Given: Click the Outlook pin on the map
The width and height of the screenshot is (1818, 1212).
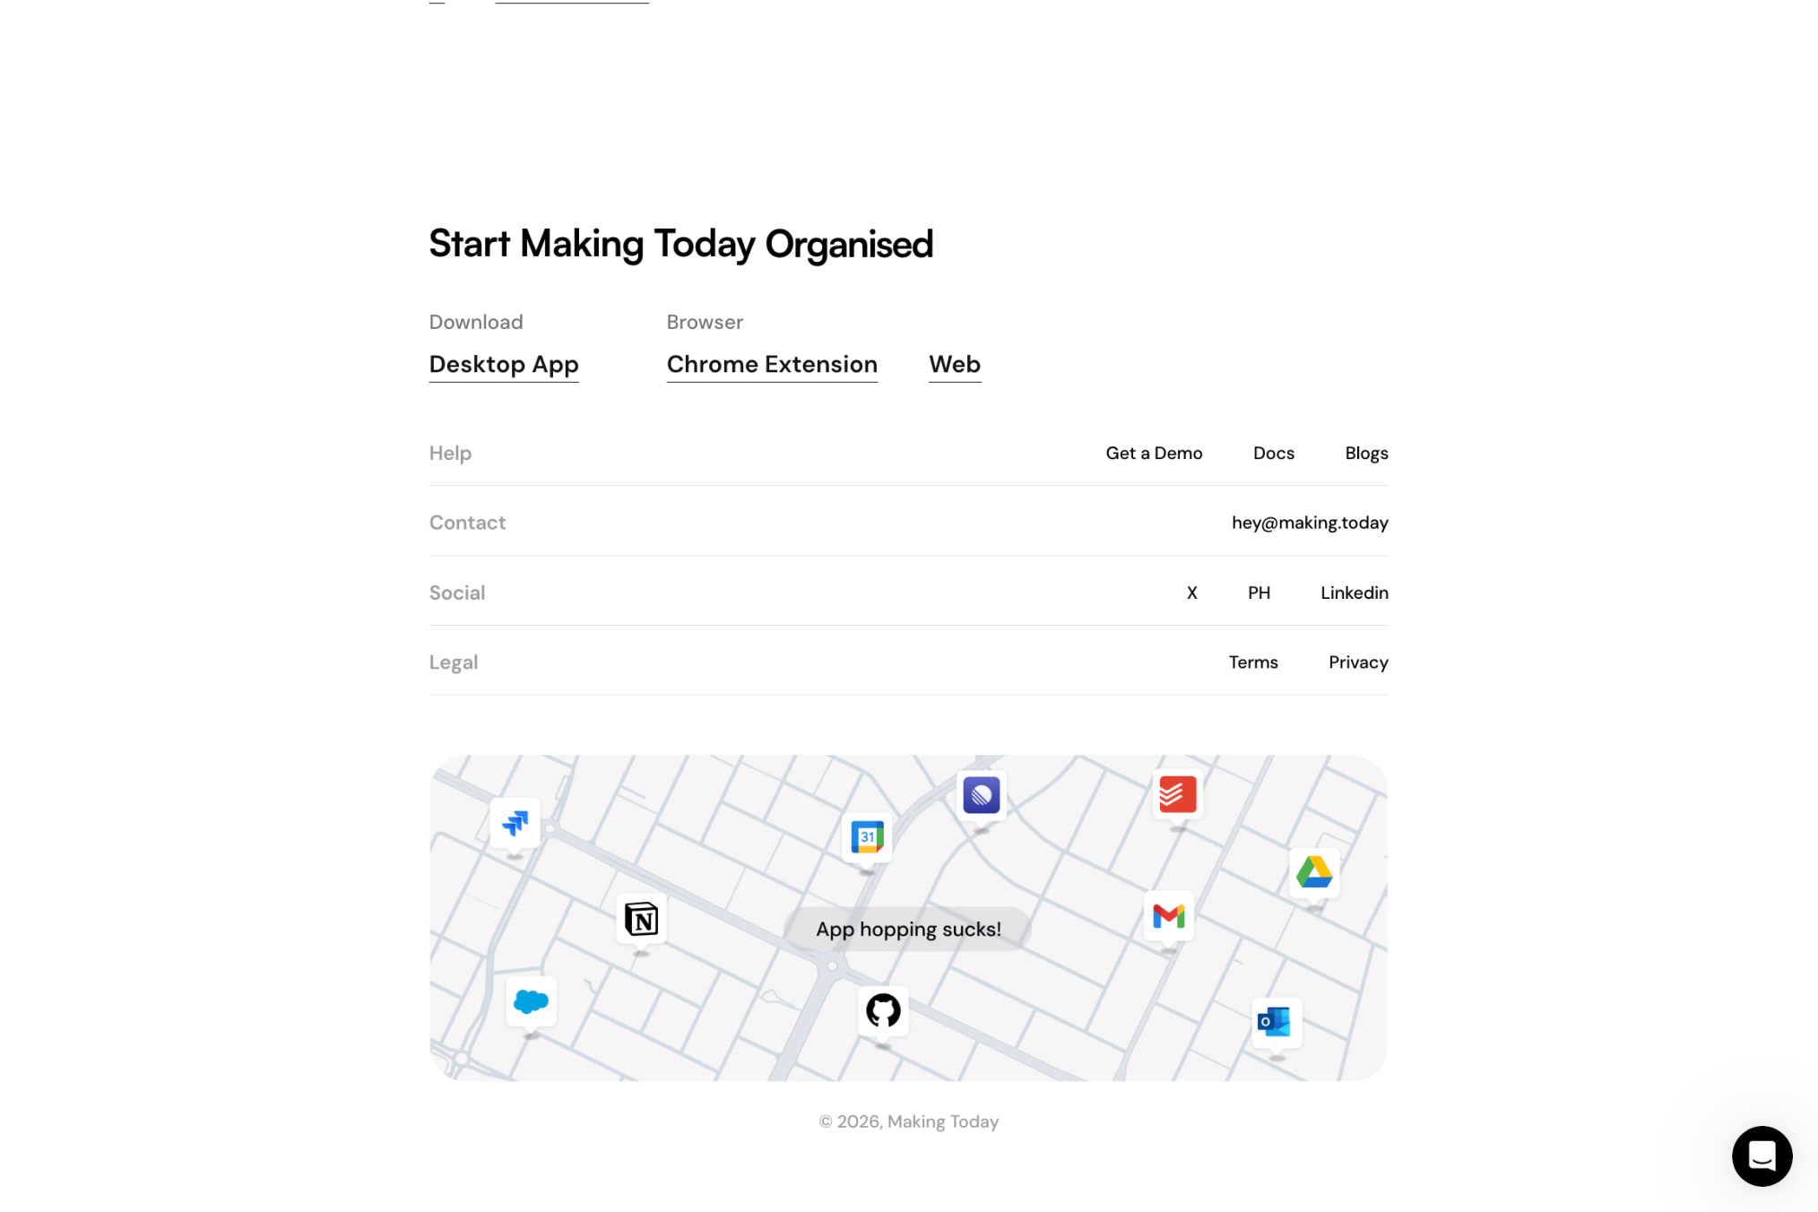Looking at the screenshot, I should pyautogui.click(x=1274, y=1022).
